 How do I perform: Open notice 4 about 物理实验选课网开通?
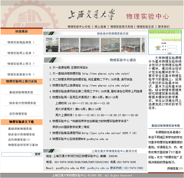tap(96, 91)
